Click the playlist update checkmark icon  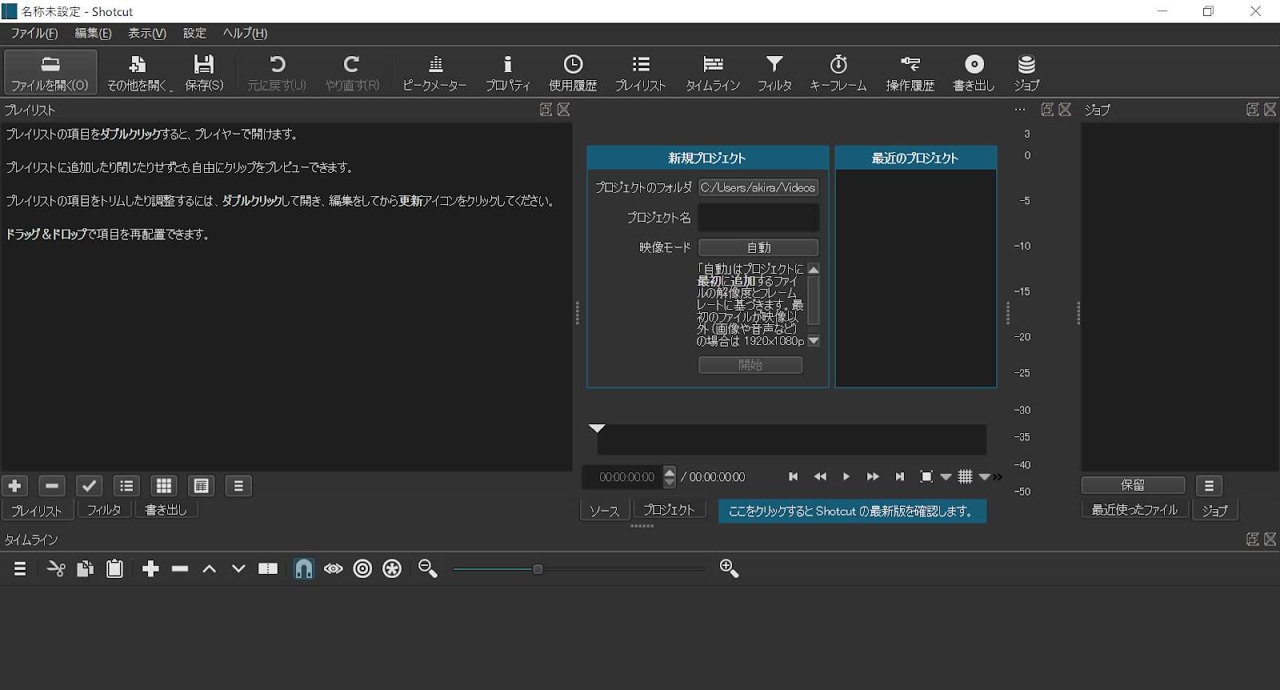tap(89, 486)
